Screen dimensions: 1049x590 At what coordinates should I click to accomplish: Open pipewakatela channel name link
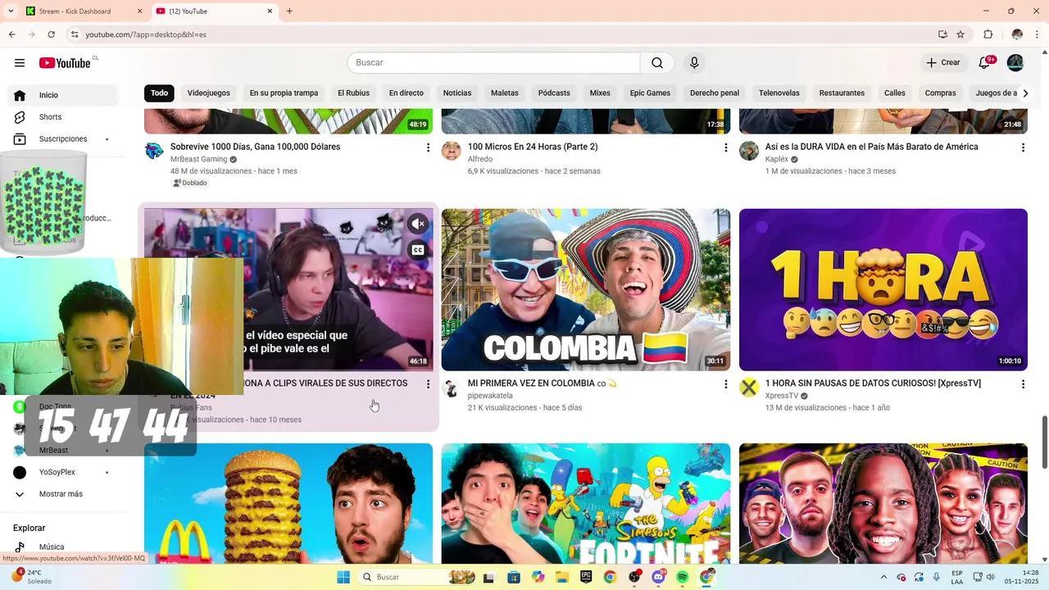click(490, 396)
